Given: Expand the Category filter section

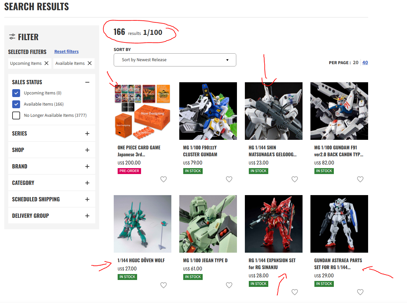Looking at the screenshot, I should coord(87,183).
